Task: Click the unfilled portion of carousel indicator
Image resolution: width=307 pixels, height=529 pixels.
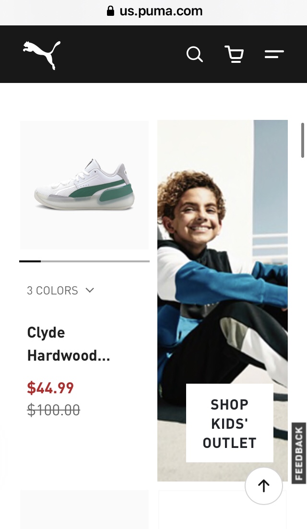Action: click(95, 261)
